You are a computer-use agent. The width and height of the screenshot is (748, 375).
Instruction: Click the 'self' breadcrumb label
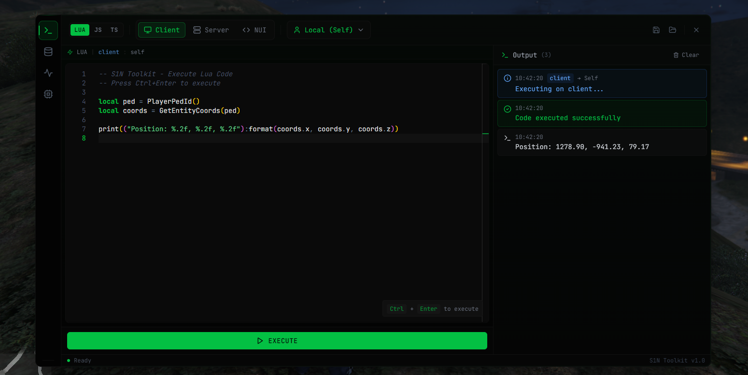(137, 52)
